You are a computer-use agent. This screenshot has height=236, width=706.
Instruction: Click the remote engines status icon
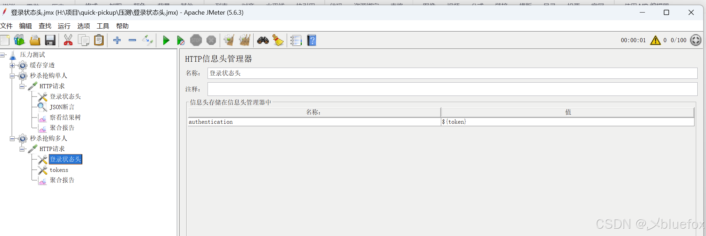(x=696, y=40)
